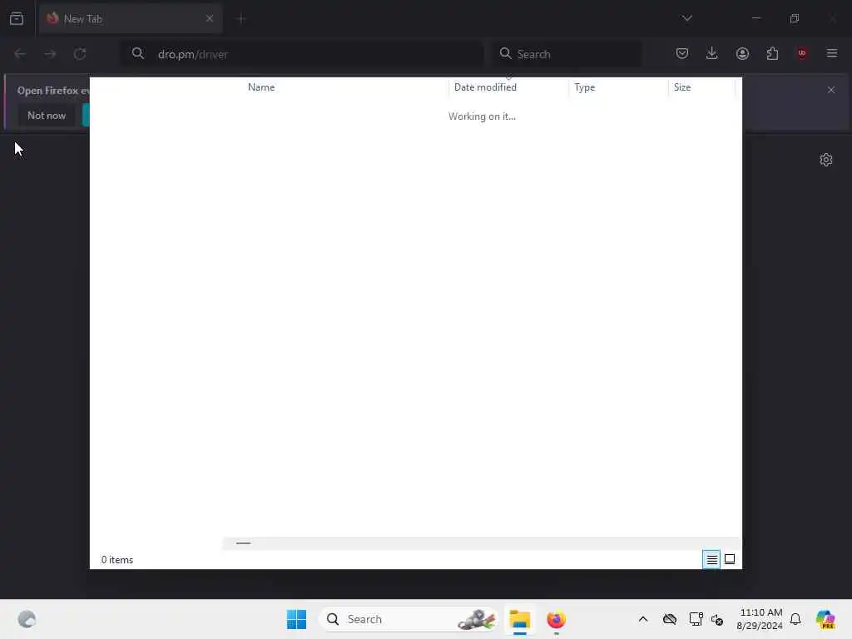This screenshot has width=852, height=639.
Task: Open the Downloads toolbar icon
Action: tap(712, 53)
